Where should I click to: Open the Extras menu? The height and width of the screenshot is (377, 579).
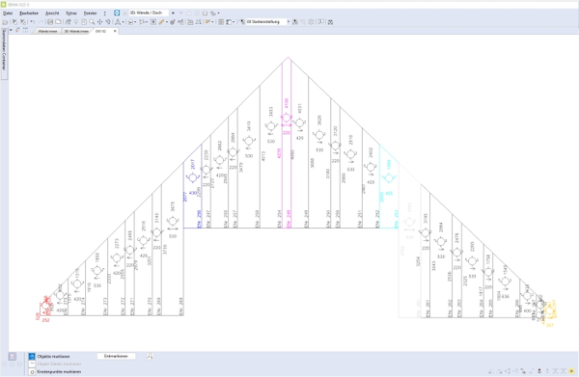pyautogui.click(x=71, y=13)
